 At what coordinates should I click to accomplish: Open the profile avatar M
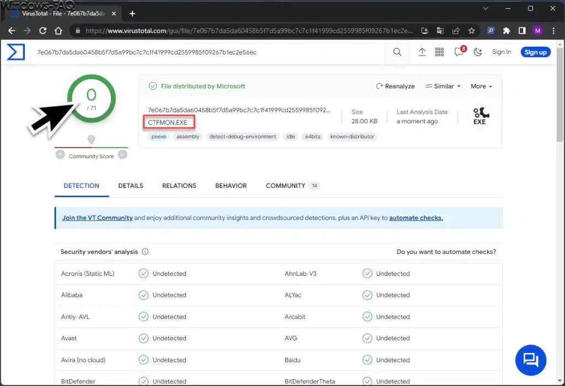point(537,31)
